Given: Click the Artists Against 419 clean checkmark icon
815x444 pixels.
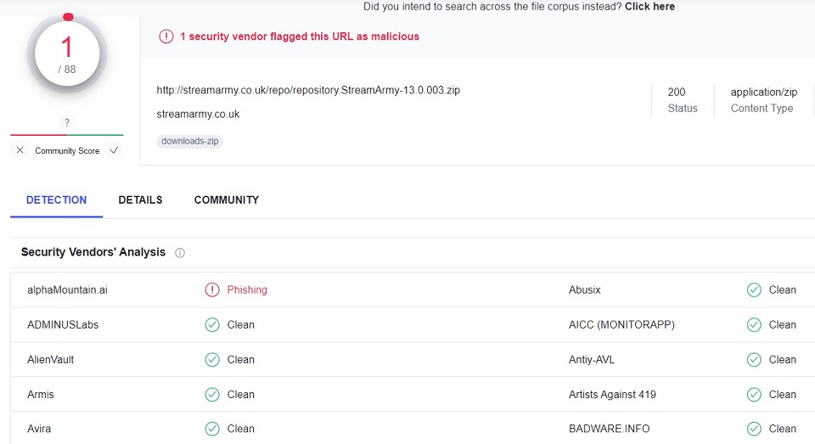Looking at the screenshot, I should click(754, 395).
